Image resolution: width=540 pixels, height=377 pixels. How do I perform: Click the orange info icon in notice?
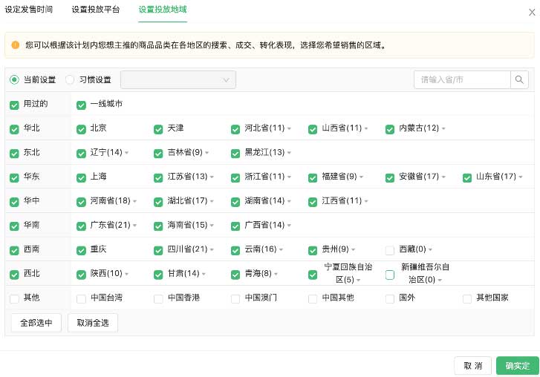point(15,45)
